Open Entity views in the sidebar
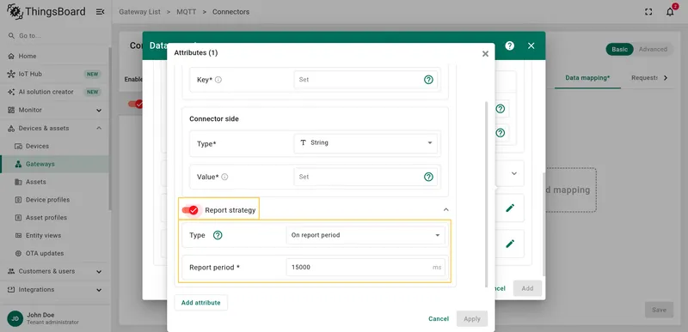 [x=54, y=235]
